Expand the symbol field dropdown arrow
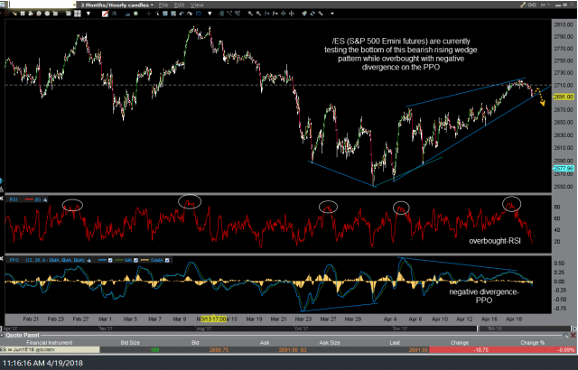This screenshot has width=578, height=370. click(x=74, y=5)
